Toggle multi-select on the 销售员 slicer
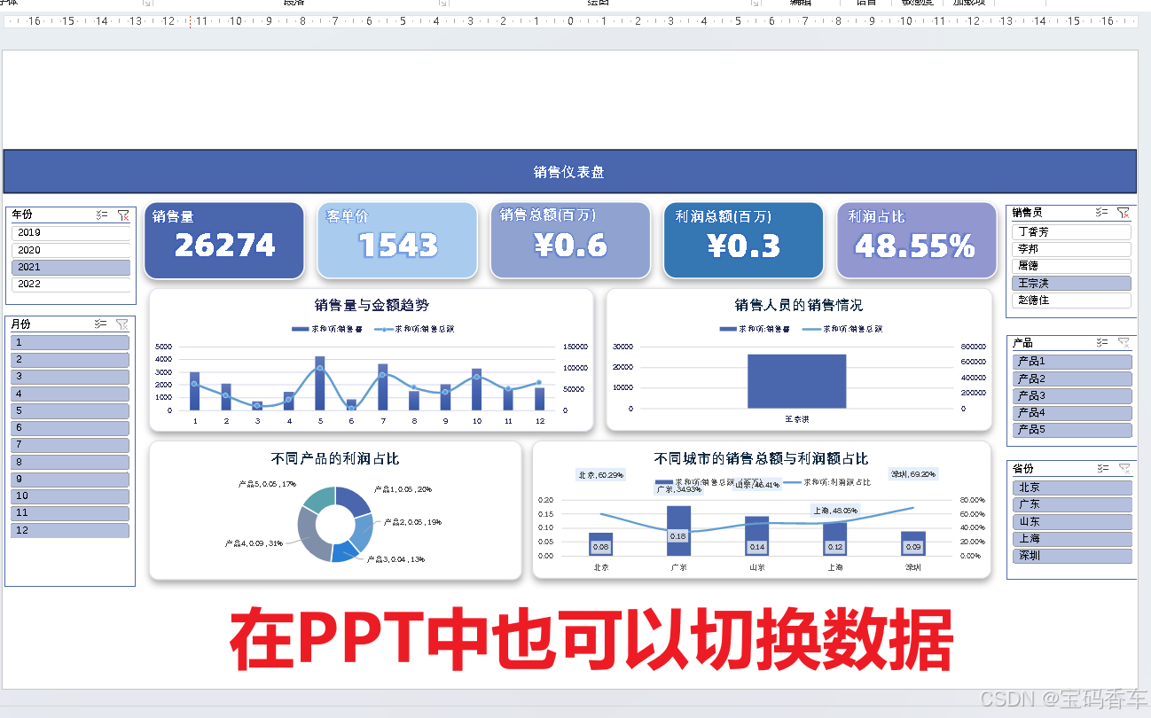 (x=1102, y=213)
